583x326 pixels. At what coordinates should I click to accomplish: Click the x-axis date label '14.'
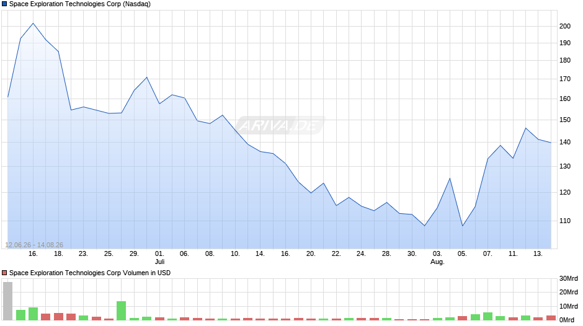pyautogui.click(x=260, y=253)
